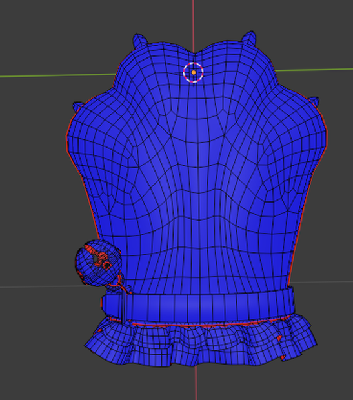Click the gray grid line right of belt
This screenshot has height=400, width=353.
coord(321,282)
